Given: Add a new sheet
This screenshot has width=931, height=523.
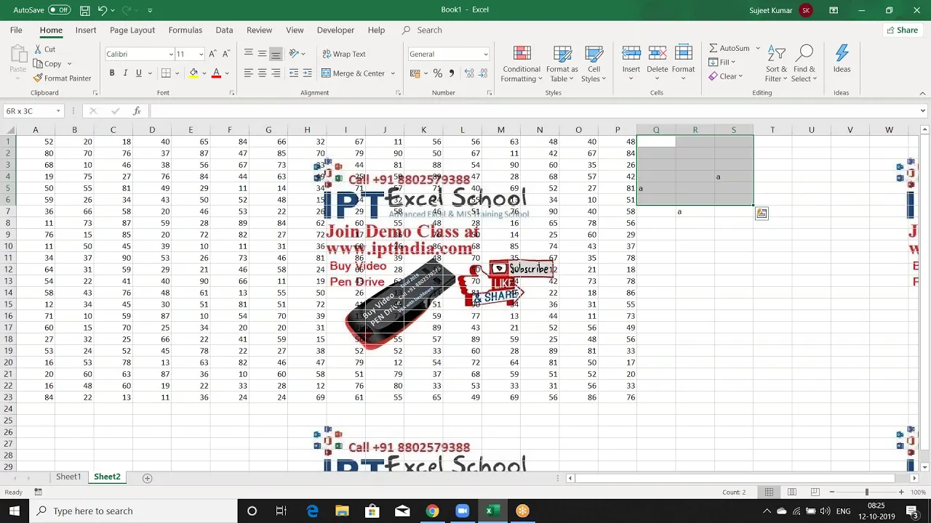Looking at the screenshot, I should pos(147,478).
